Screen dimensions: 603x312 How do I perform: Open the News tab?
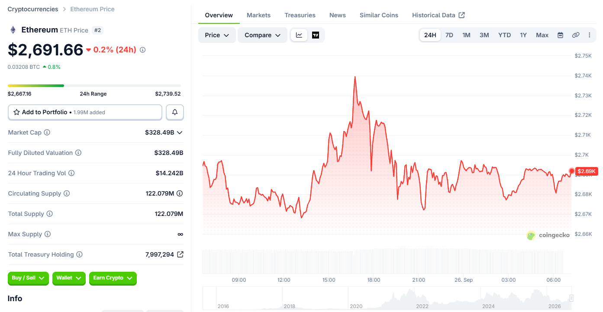pos(337,15)
